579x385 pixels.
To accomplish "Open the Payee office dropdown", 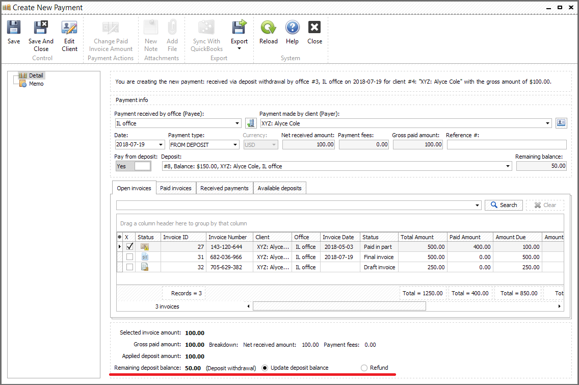I will pos(237,123).
